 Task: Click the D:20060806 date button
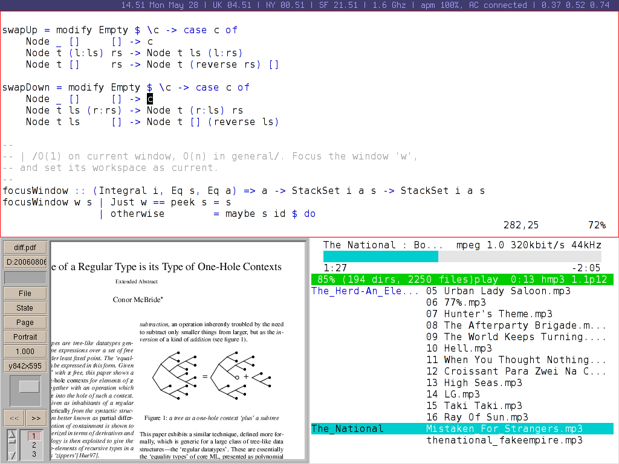click(x=25, y=262)
